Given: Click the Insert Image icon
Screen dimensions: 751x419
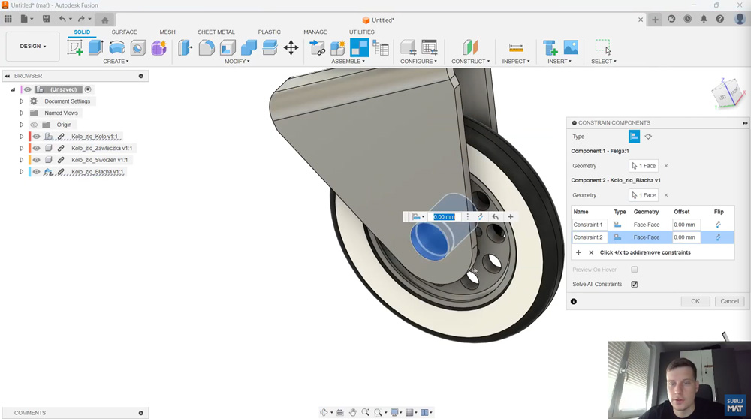Looking at the screenshot, I should (571, 48).
